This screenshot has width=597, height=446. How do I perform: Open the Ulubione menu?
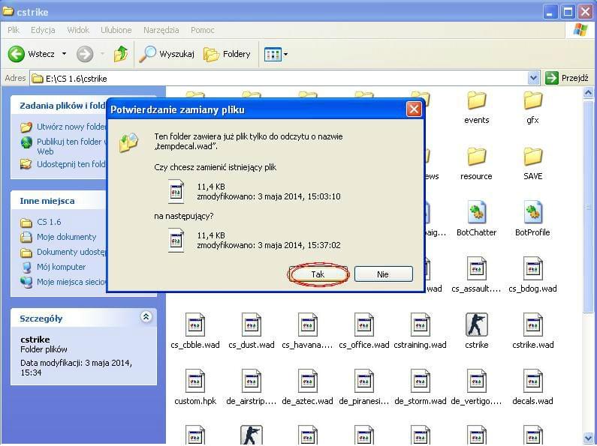[x=116, y=30]
